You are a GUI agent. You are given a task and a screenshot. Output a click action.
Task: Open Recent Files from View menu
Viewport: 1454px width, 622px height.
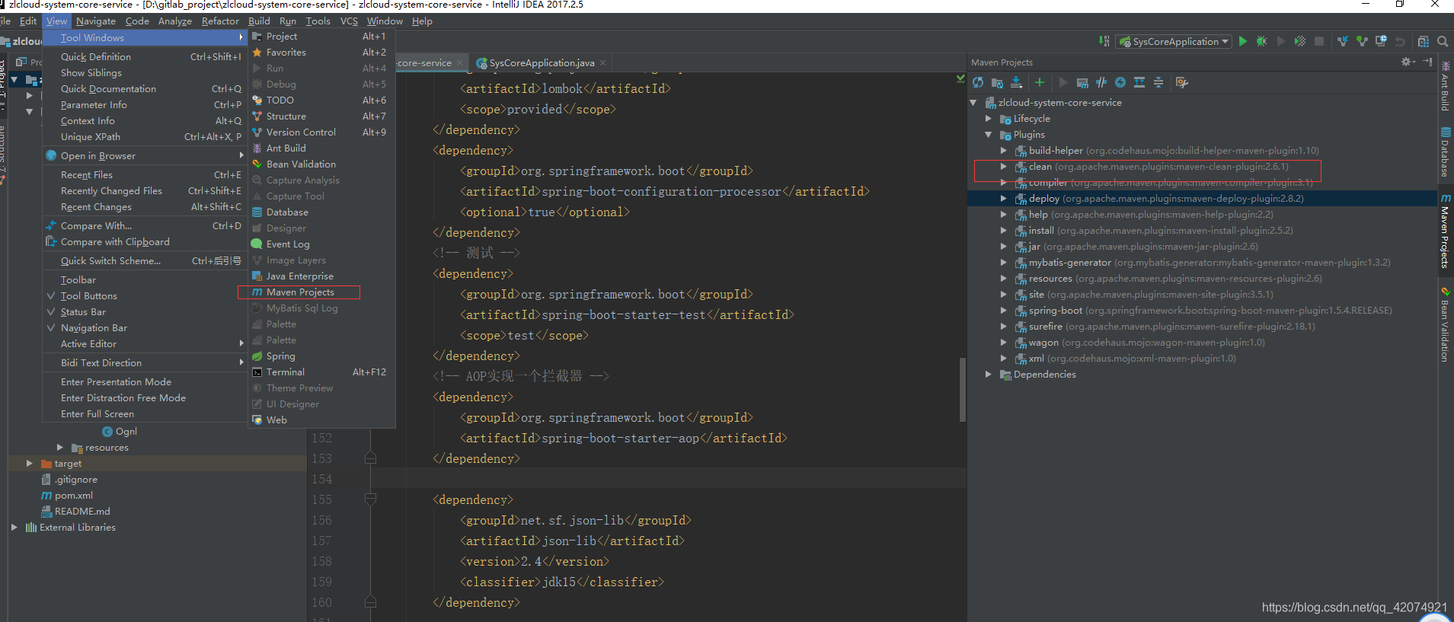click(87, 174)
